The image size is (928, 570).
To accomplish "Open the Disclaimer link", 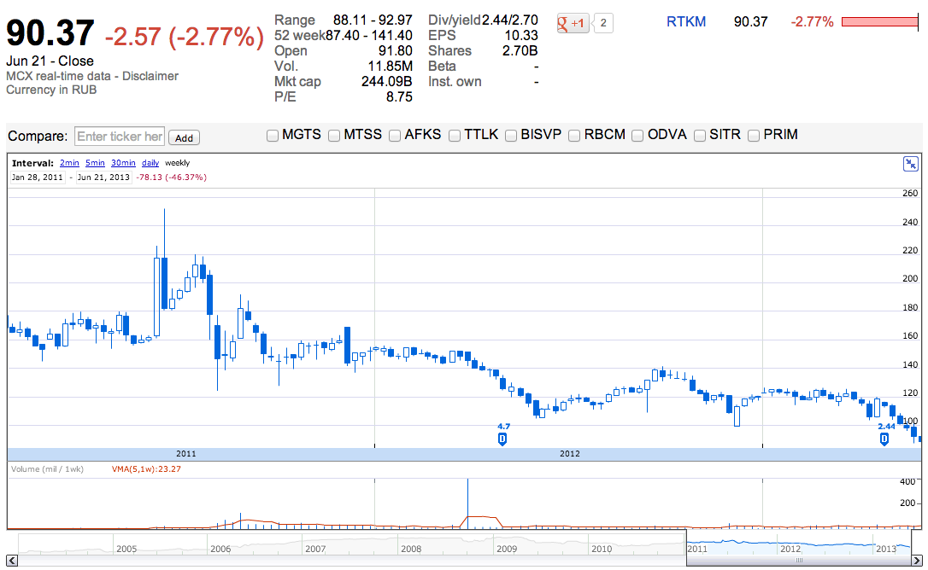I will (150, 76).
